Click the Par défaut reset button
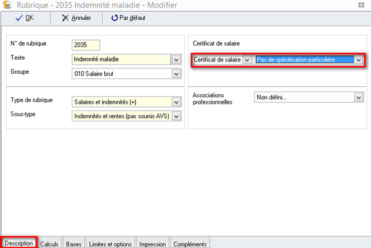 click(128, 18)
